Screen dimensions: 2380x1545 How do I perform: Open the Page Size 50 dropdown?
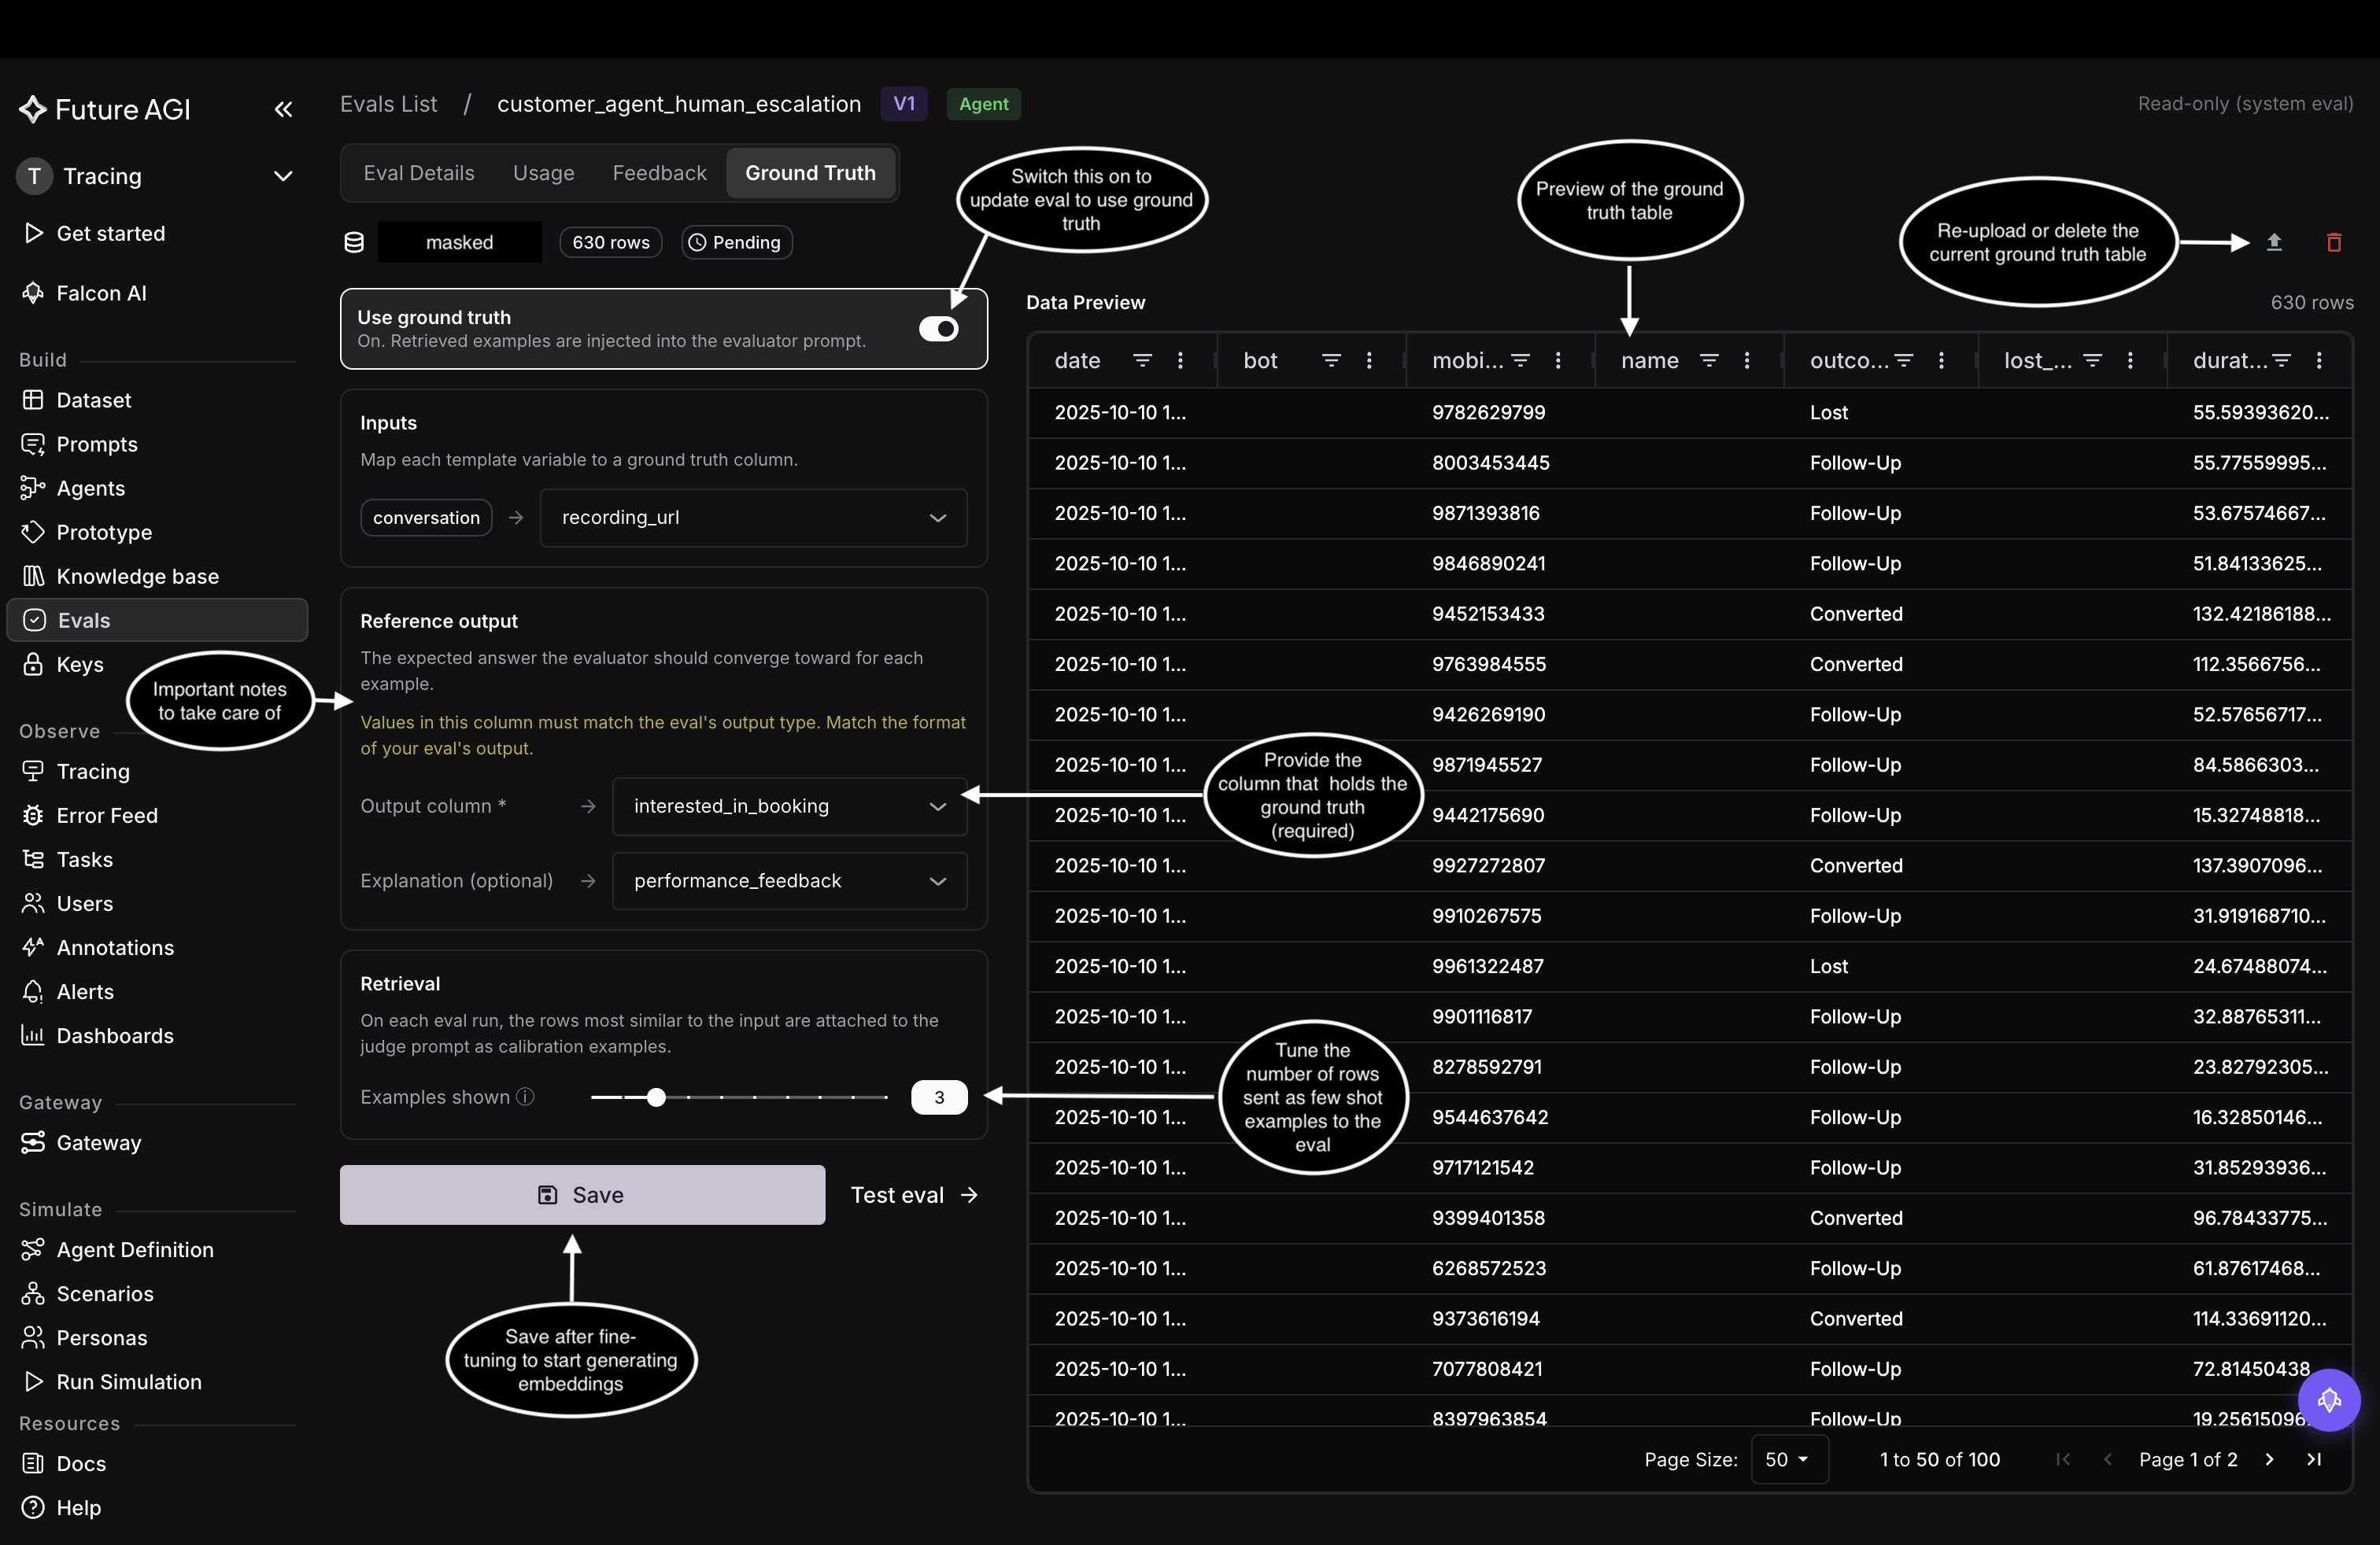[1789, 1459]
